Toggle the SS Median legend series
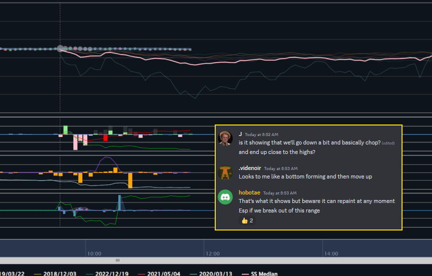The image size is (432, 276). coord(260,273)
